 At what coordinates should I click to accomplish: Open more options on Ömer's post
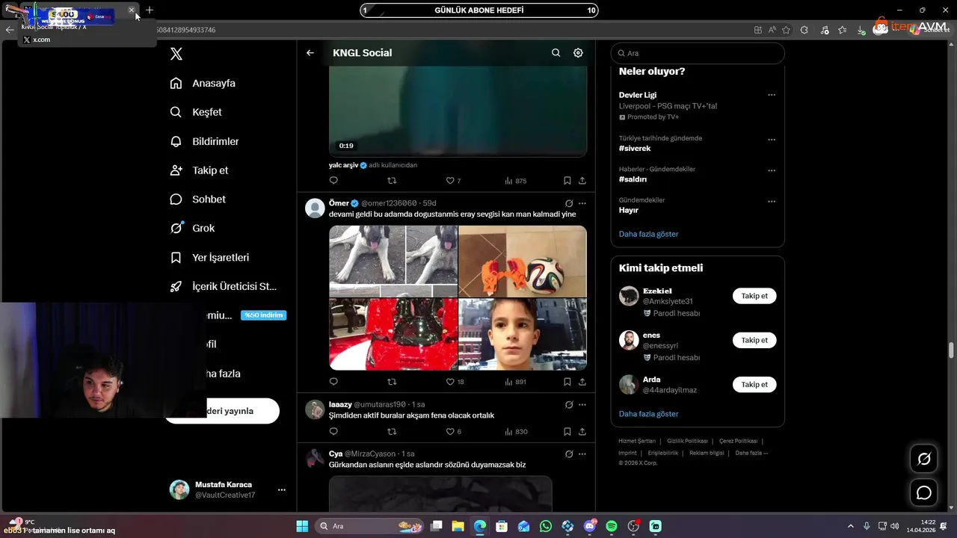582,203
